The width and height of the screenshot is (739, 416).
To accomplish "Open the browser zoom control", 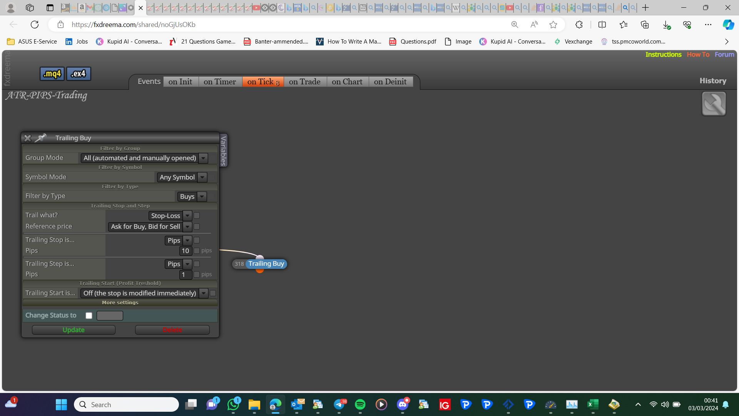I will (x=515, y=25).
